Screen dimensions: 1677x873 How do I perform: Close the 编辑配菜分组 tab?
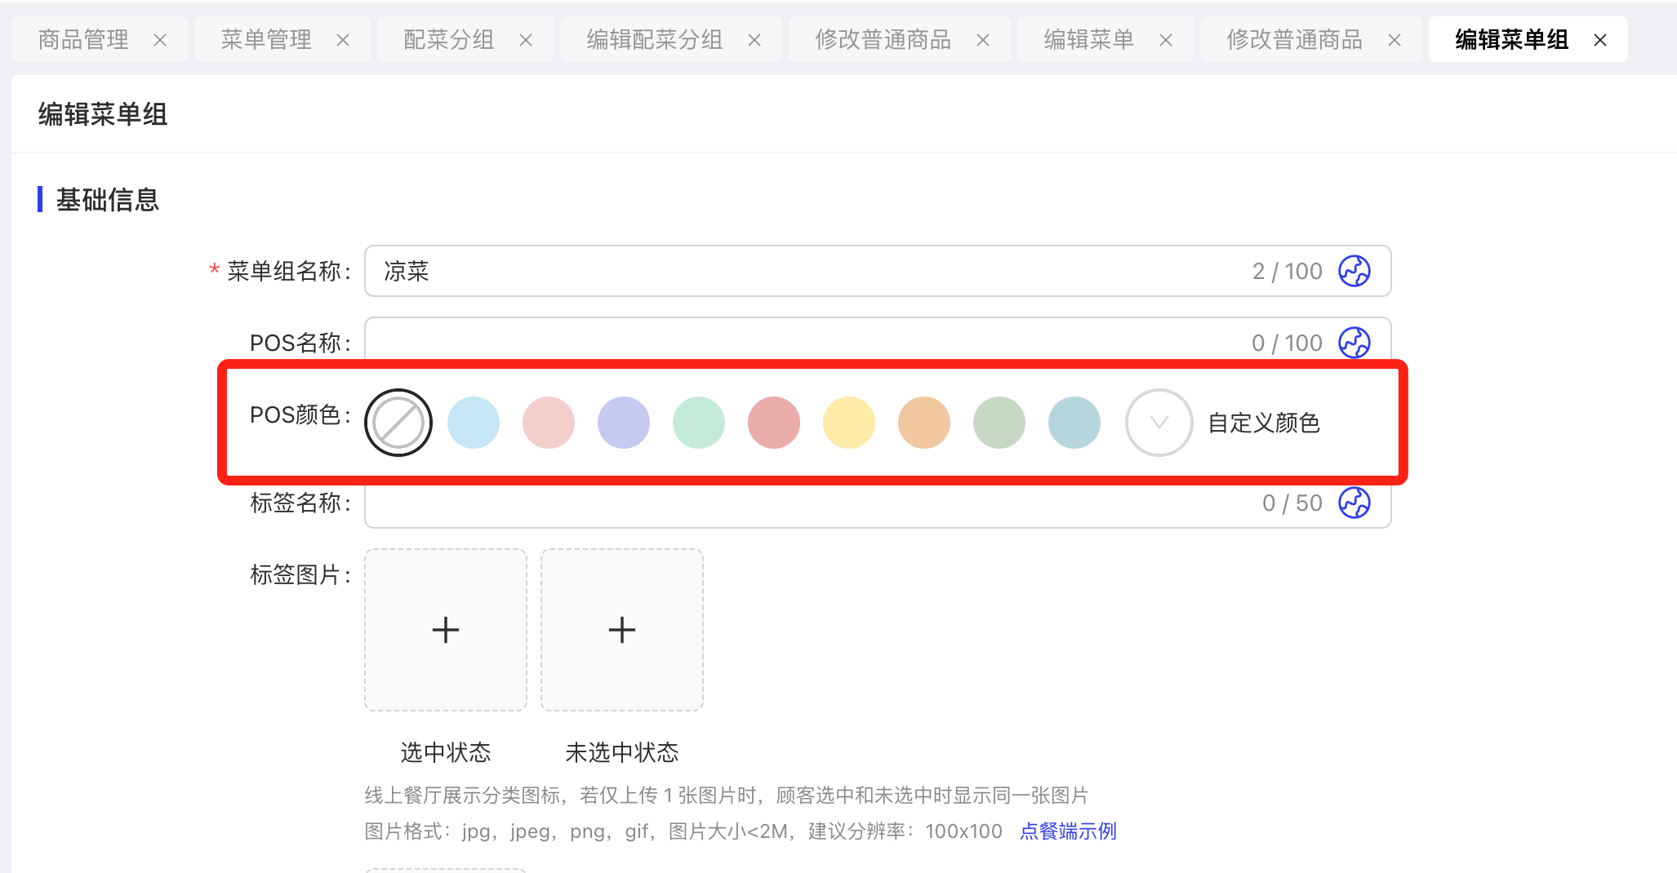click(x=754, y=40)
